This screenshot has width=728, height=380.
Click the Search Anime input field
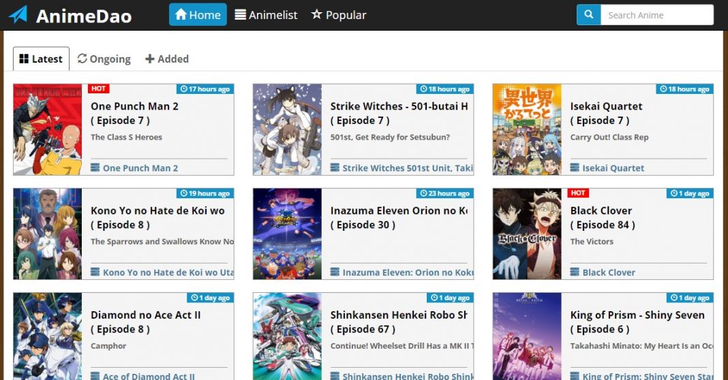657,15
